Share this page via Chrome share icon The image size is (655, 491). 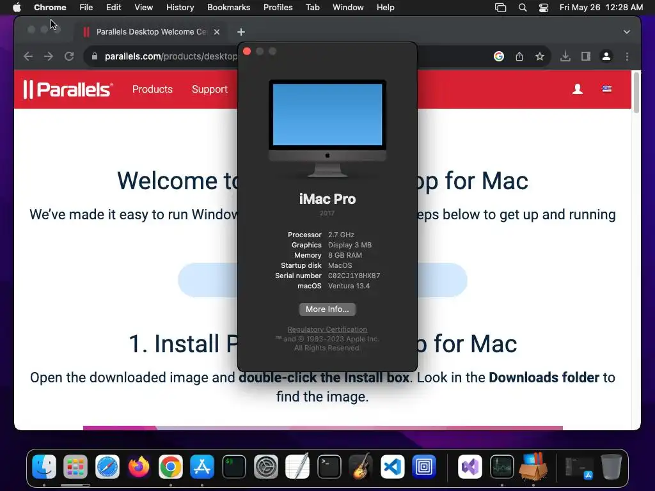[519, 56]
